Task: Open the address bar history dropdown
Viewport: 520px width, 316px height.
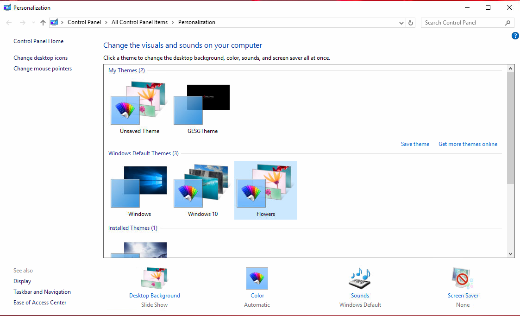Action: point(401,23)
